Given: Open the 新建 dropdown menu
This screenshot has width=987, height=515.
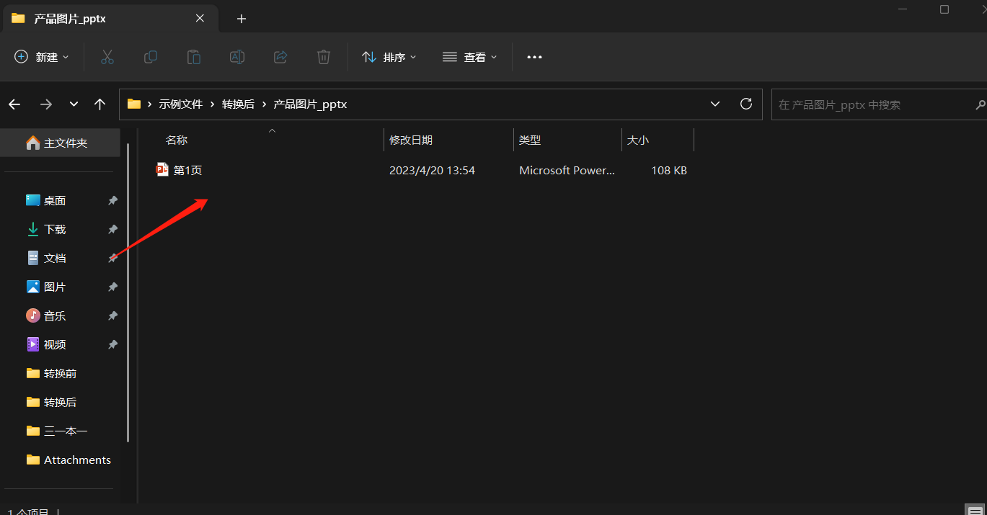Looking at the screenshot, I should [x=42, y=57].
